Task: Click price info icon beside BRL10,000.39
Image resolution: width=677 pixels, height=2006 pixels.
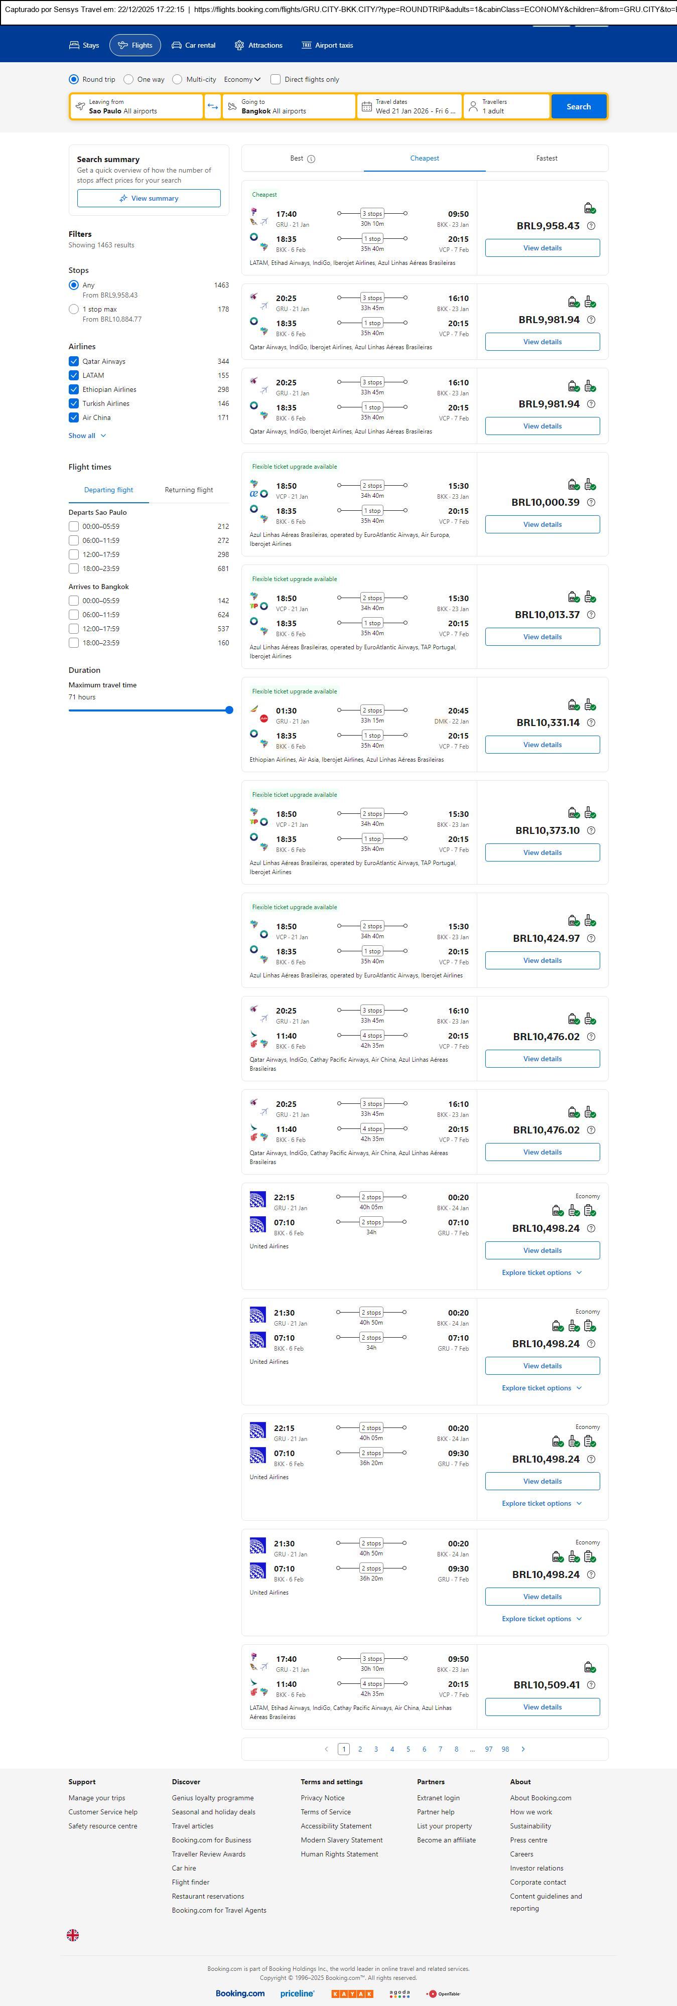Action: 591,503
